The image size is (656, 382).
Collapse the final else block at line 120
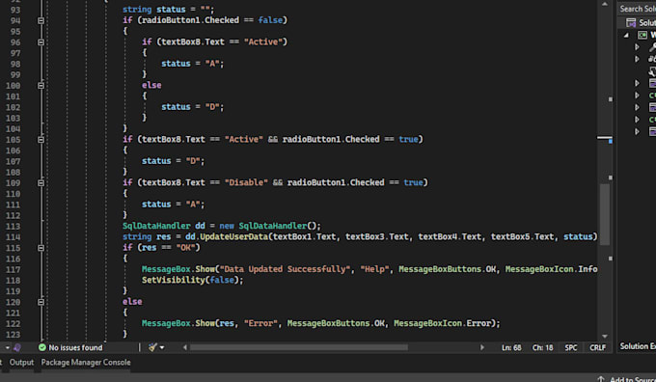41,302
